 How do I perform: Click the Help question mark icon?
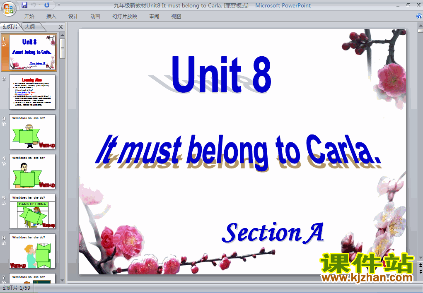coord(419,16)
